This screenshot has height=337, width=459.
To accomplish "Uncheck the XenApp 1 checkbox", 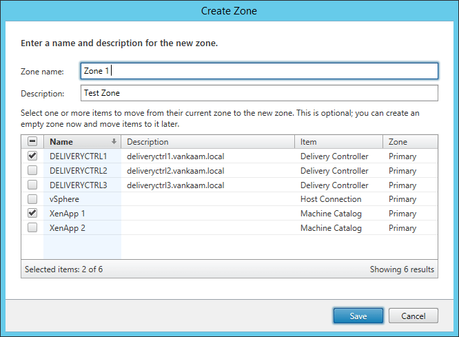I will tap(32, 214).
